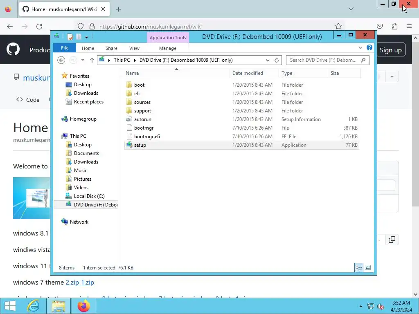419x314 pixels.
Task: Expand the Explorer ribbon chevron
Action: 360,47
